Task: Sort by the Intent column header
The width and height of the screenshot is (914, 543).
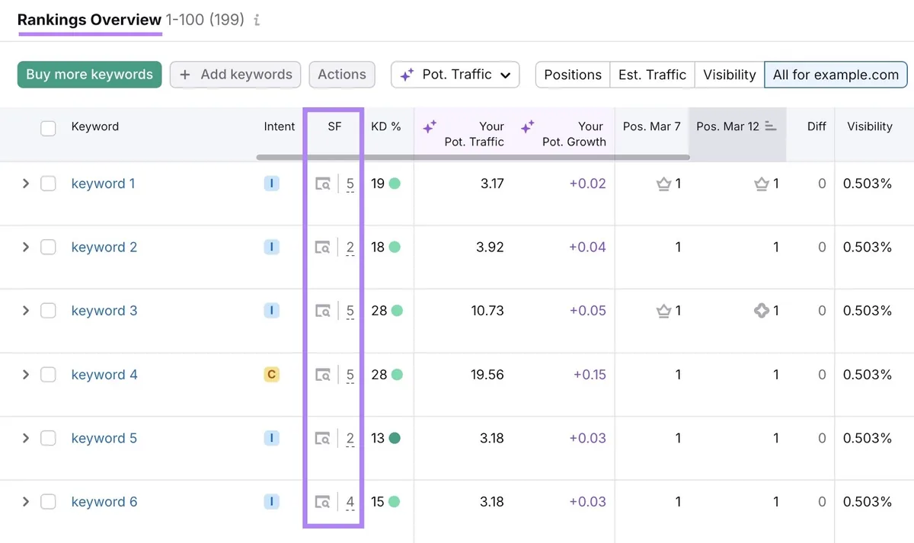Action: (x=280, y=126)
